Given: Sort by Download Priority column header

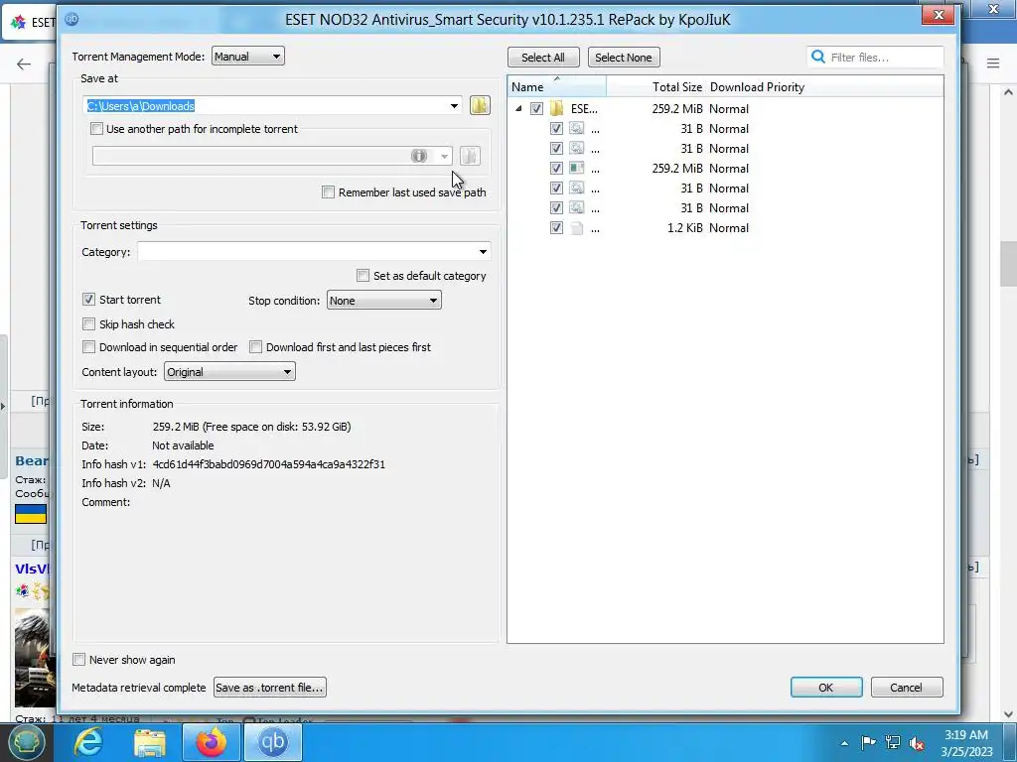Looking at the screenshot, I should (757, 87).
